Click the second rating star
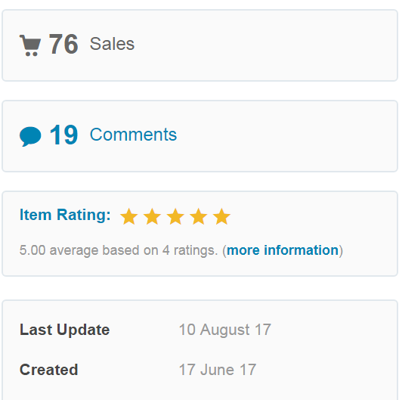Image resolution: width=399 pixels, height=400 pixels. click(152, 216)
